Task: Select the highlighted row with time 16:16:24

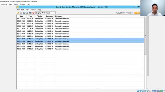Action: pos(80,41)
